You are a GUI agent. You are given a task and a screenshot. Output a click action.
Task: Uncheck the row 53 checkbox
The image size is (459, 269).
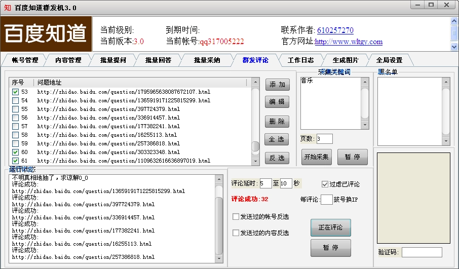point(16,92)
